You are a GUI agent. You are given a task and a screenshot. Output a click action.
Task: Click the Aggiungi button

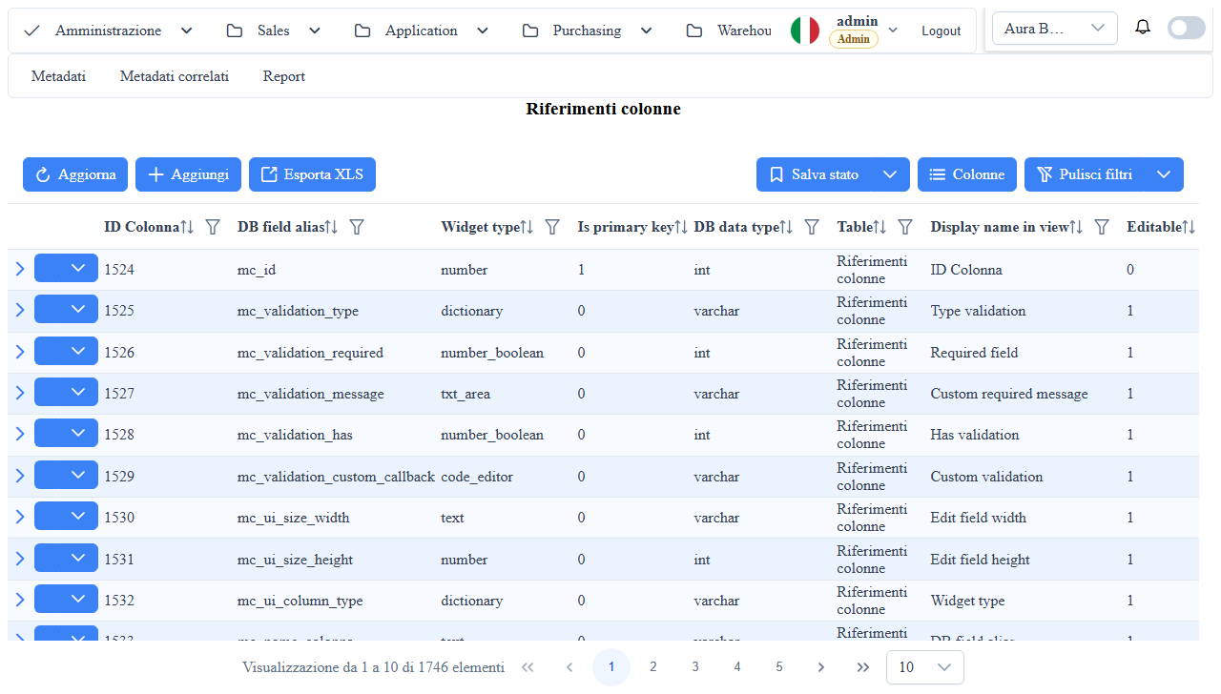point(188,174)
